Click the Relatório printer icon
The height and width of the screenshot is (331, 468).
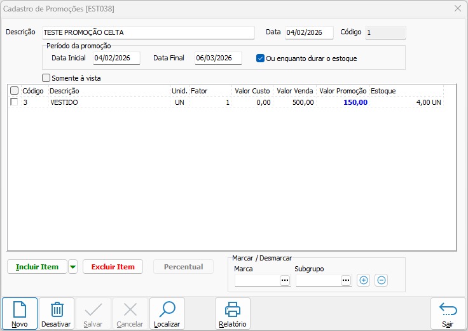click(x=233, y=310)
